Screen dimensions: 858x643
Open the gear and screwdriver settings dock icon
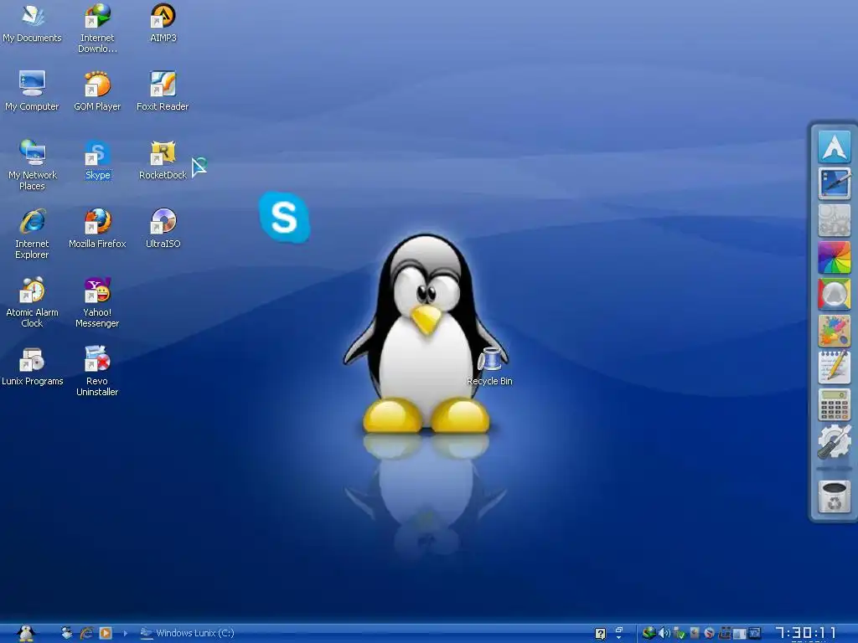[834, 442]
